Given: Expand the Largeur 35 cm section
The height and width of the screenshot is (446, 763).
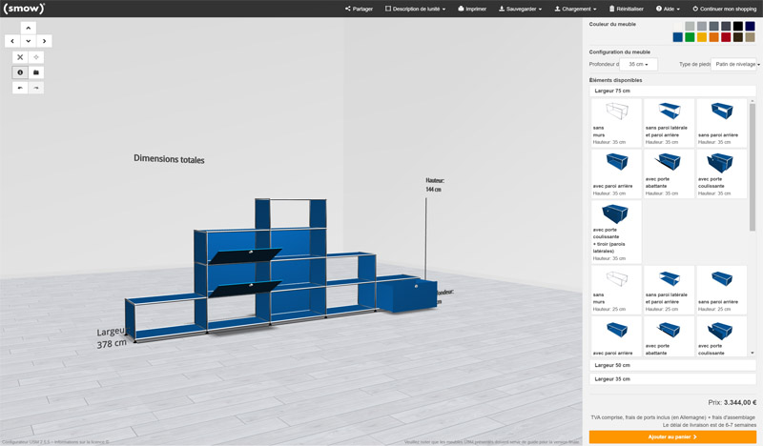Looking at the screenshot, I should click(x=672, y=379).
